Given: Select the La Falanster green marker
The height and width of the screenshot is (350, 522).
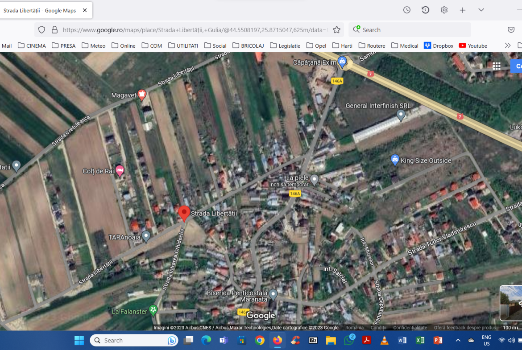Looking at the screenshot, I should tap(153, 309).
